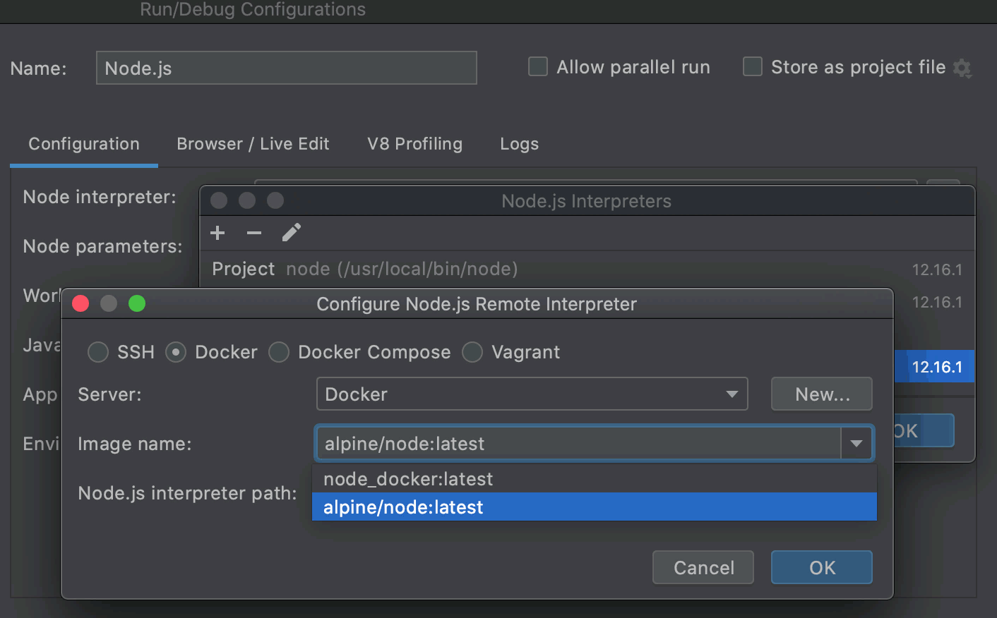997x618 pixels.
Task: Remove the selected Node.js interpreter
Action: tap(254, 233)
